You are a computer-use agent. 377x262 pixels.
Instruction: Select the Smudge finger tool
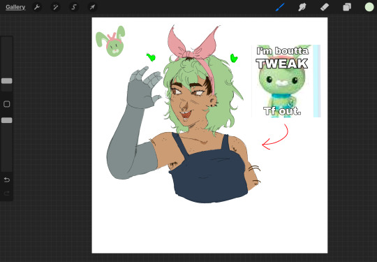coord(302,7)
